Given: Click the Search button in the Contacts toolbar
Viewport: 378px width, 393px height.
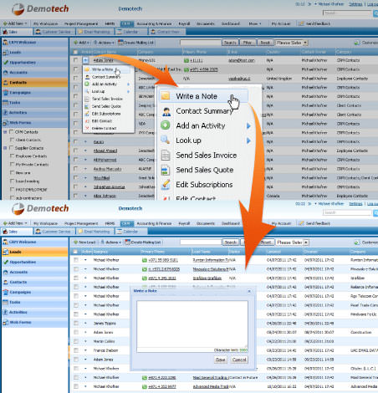Looking at the screenshot, I should coord(230,43).
